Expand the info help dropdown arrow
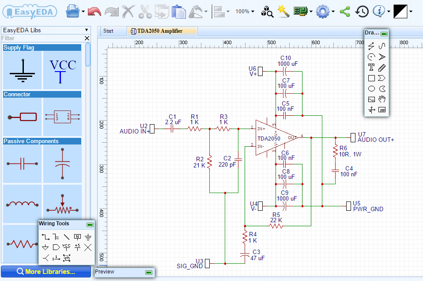The width and height of the screenshot is (423, 281). coord(389,11)
